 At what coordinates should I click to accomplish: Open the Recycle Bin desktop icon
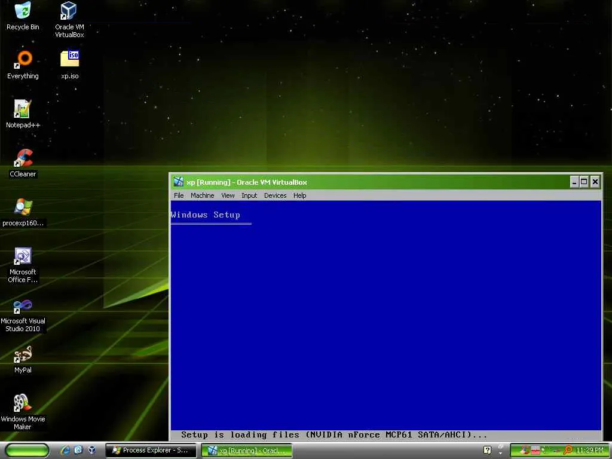[23, 16]
